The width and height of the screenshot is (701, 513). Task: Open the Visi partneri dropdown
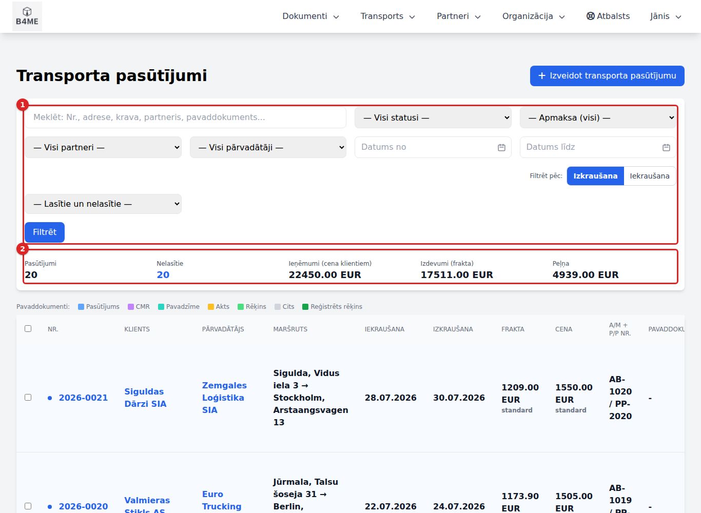(x=103, y=147)
